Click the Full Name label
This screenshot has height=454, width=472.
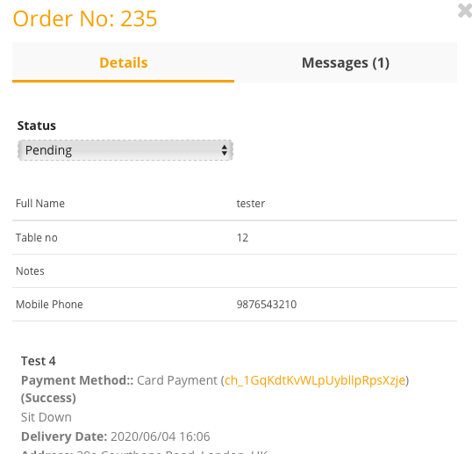click(x=40, y=204)
